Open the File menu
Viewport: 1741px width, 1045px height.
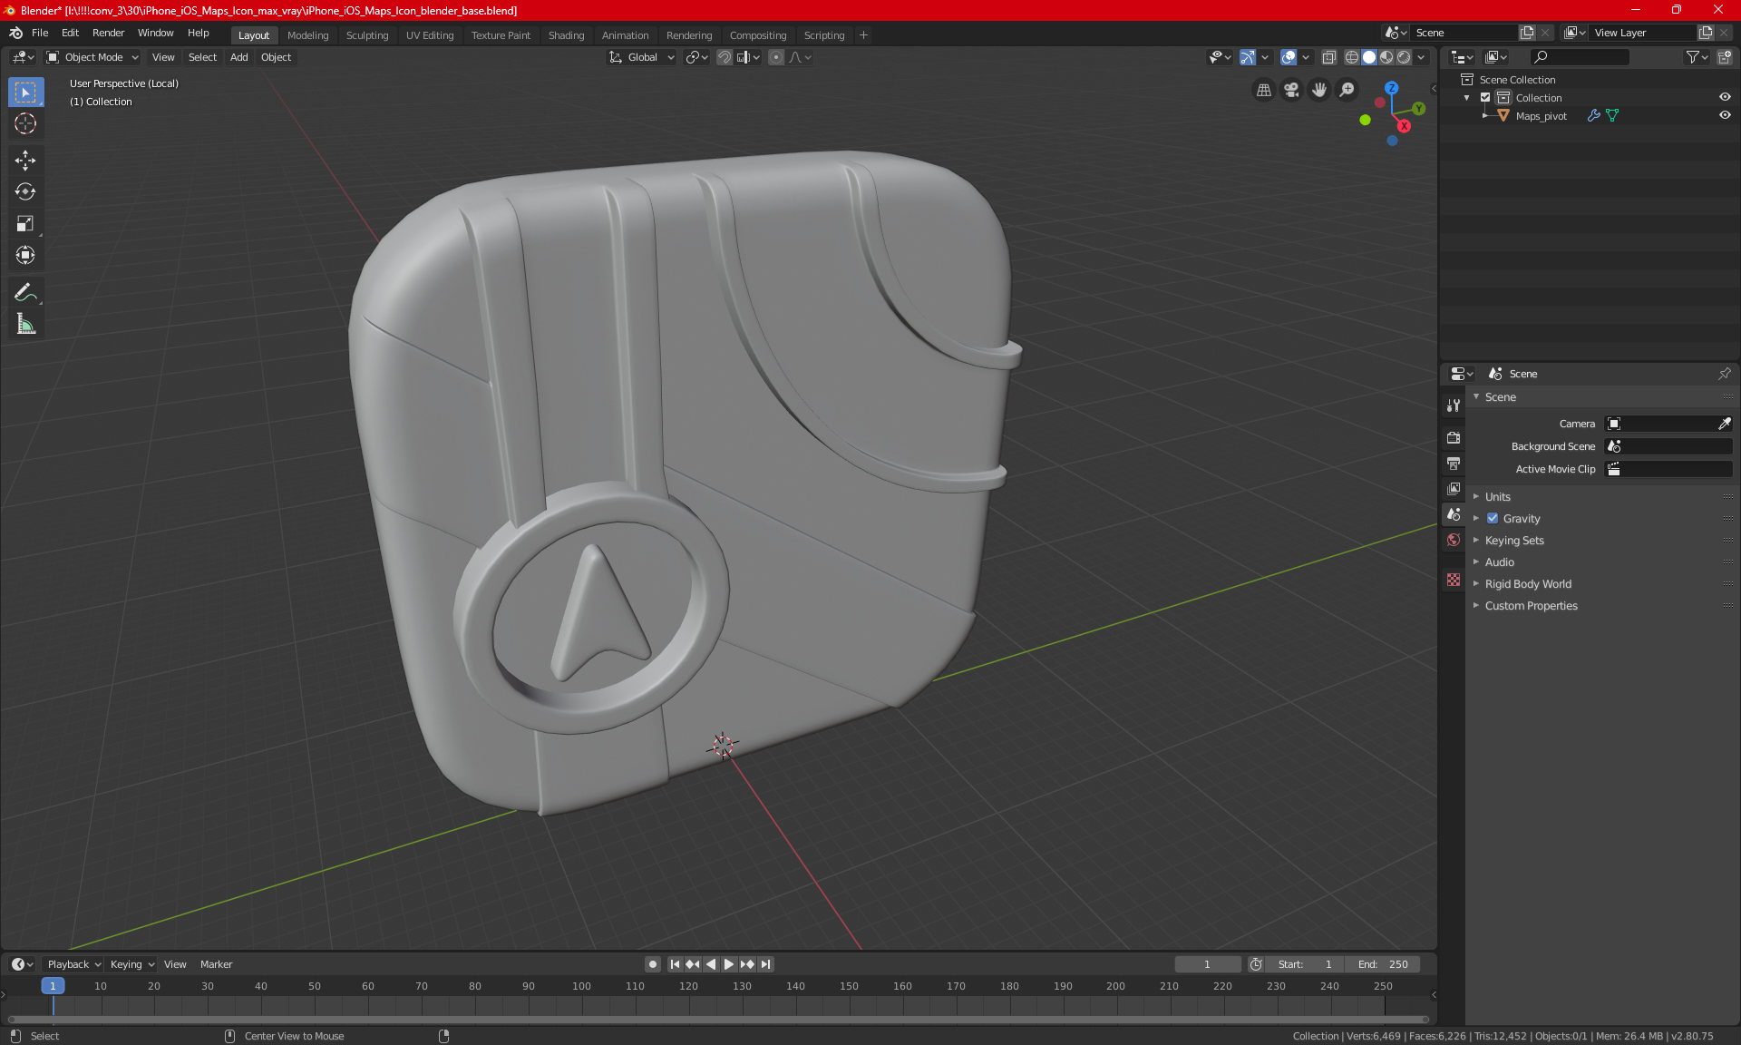click(x=40, y=33)
